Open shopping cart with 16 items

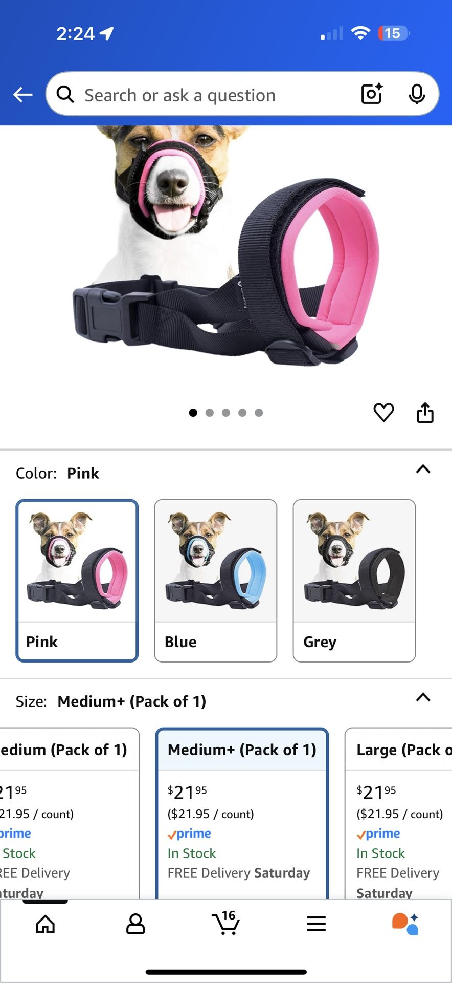tap(226, 923)
